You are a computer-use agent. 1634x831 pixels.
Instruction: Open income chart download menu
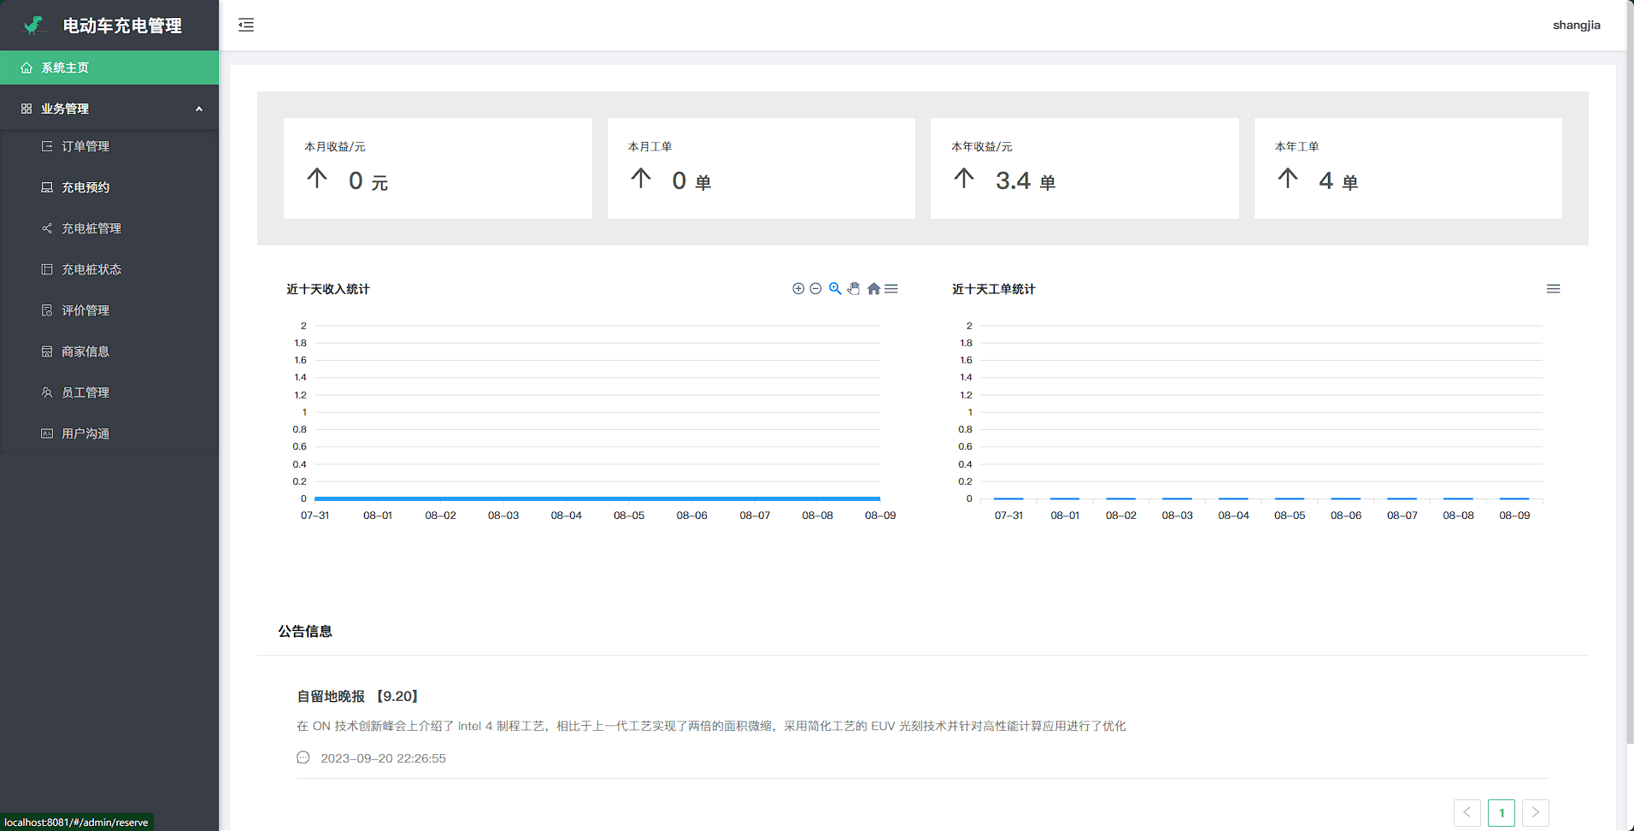click(x=891, y=289)
